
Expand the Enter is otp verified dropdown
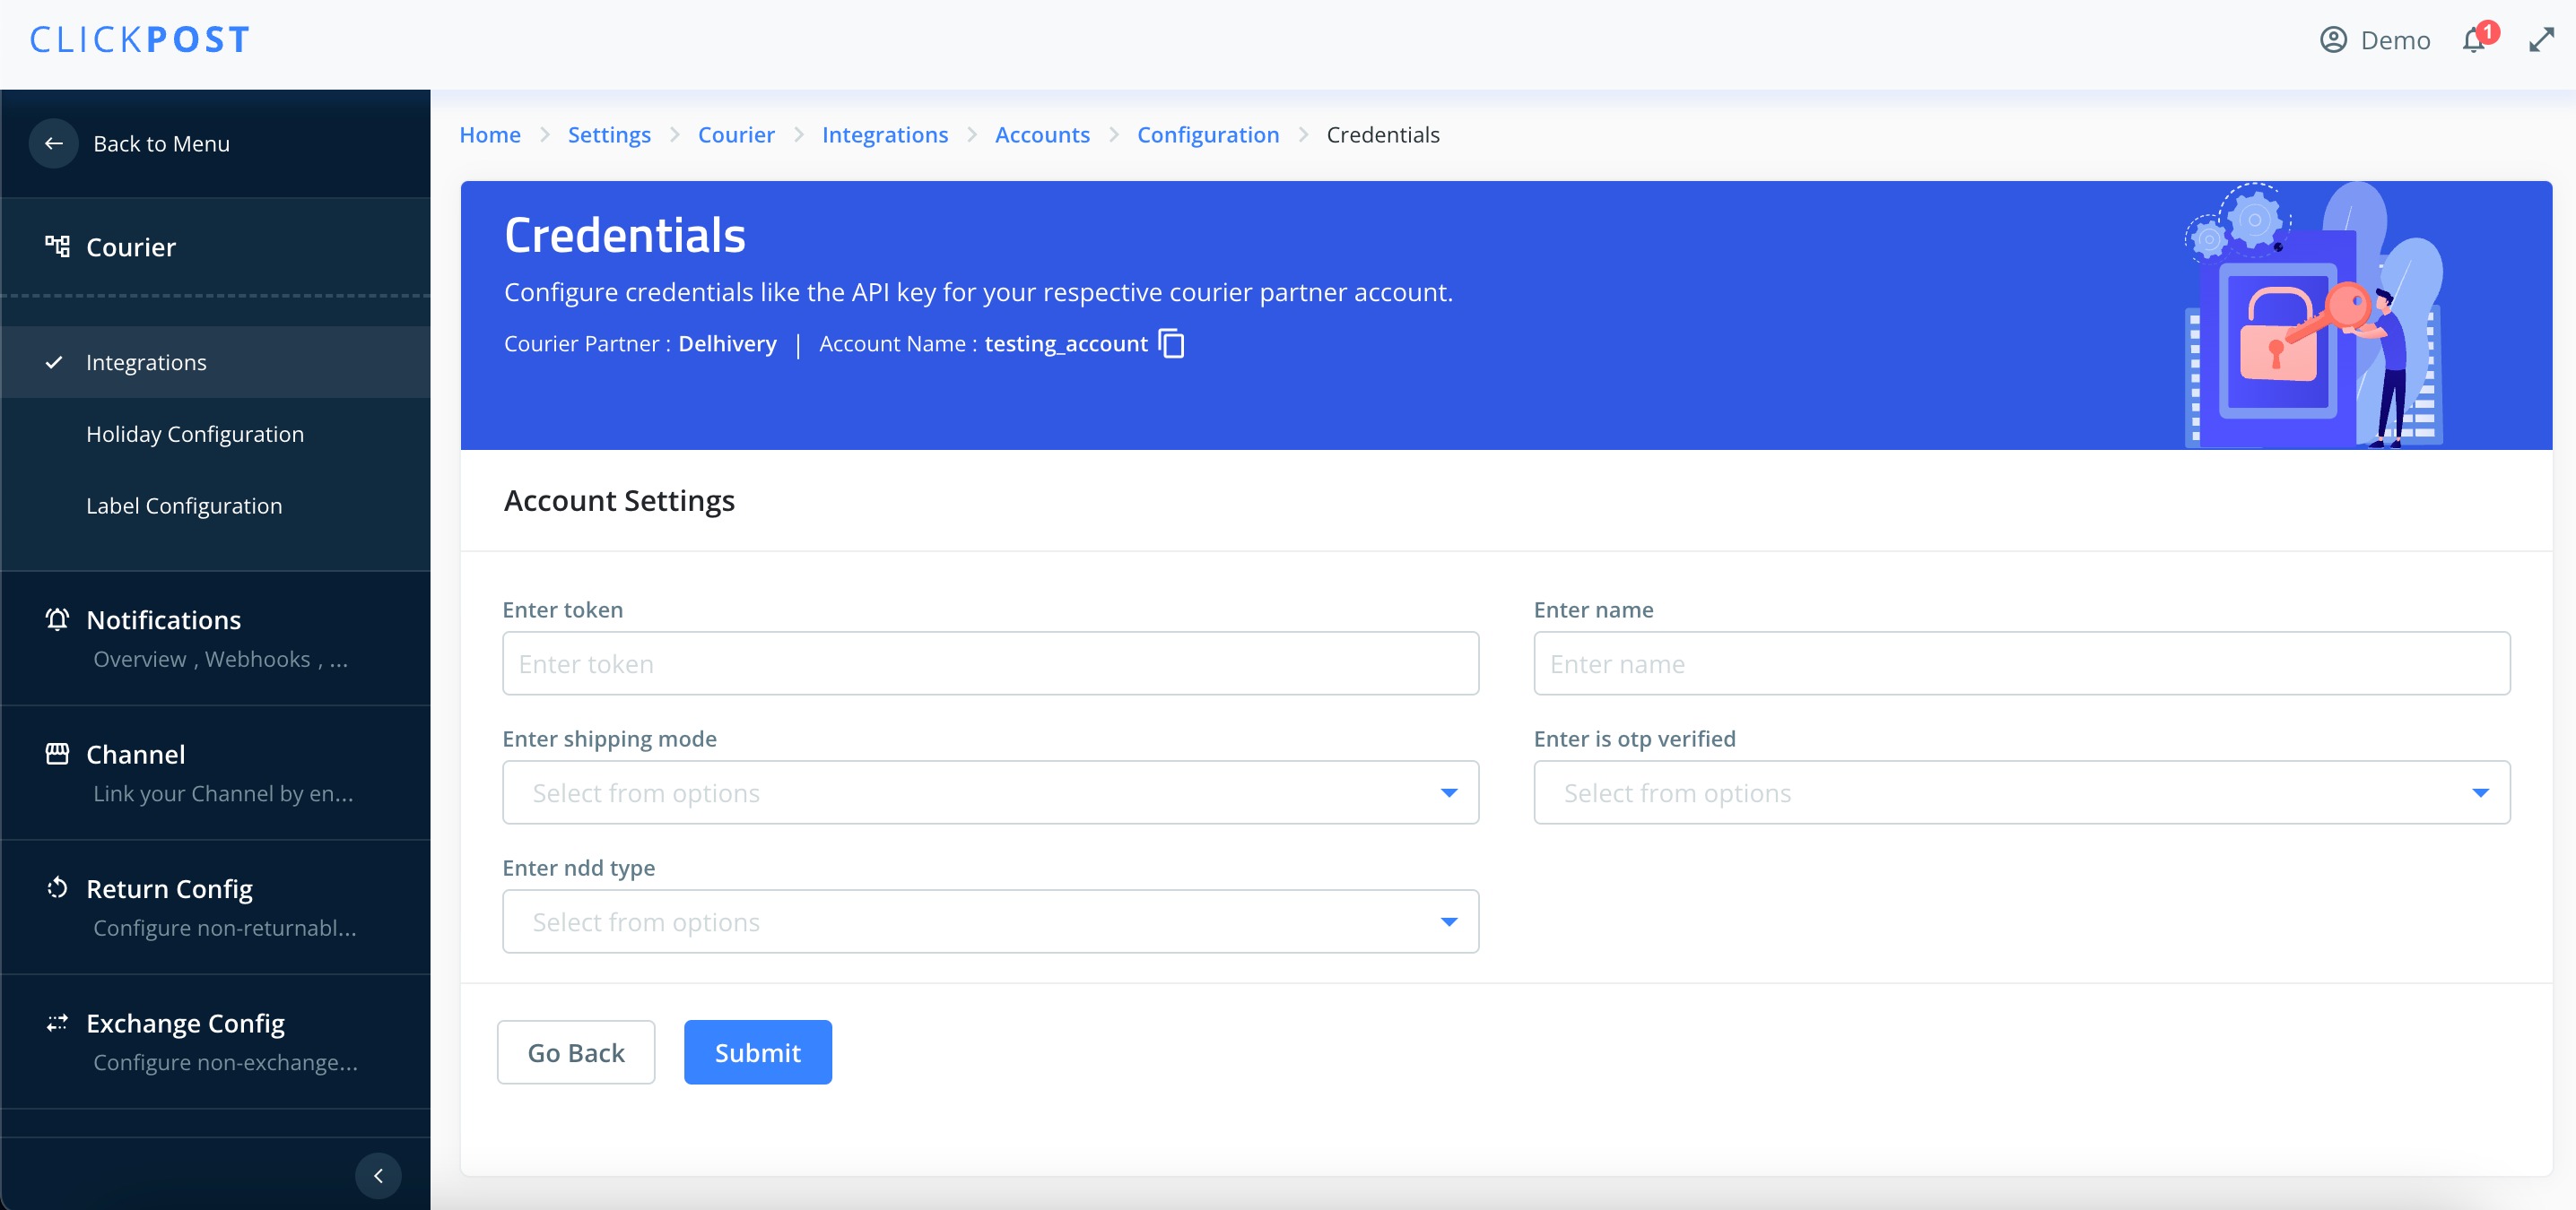coord(2021,792)
